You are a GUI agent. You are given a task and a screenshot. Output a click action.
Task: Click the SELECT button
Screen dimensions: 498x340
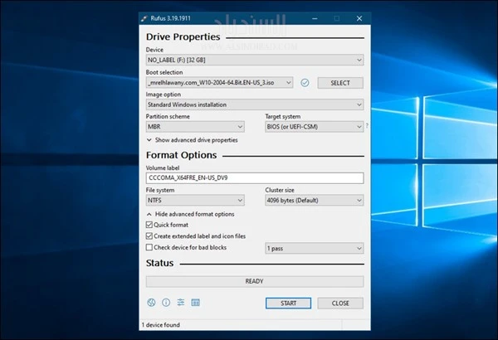click(x=340, y=83)
